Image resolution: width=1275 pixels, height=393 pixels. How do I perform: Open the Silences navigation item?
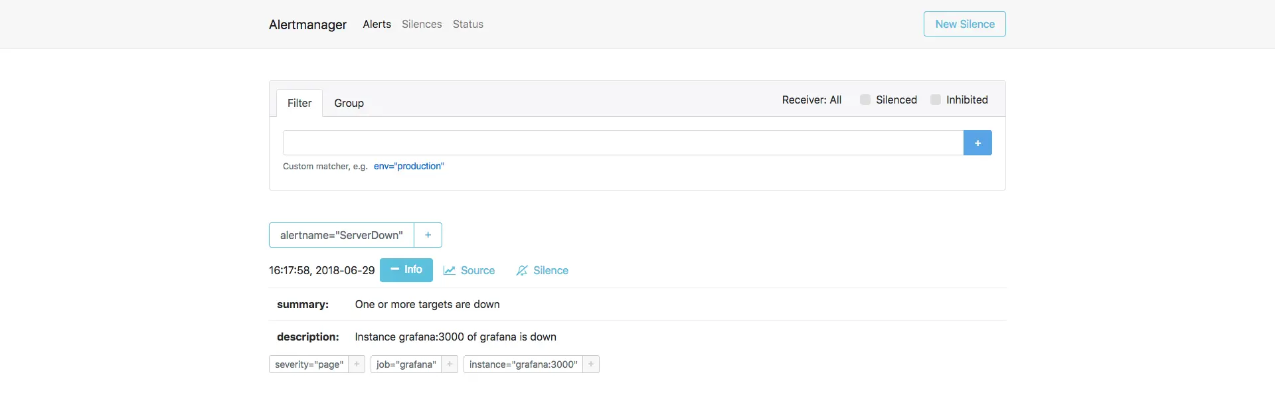point(422,24)
